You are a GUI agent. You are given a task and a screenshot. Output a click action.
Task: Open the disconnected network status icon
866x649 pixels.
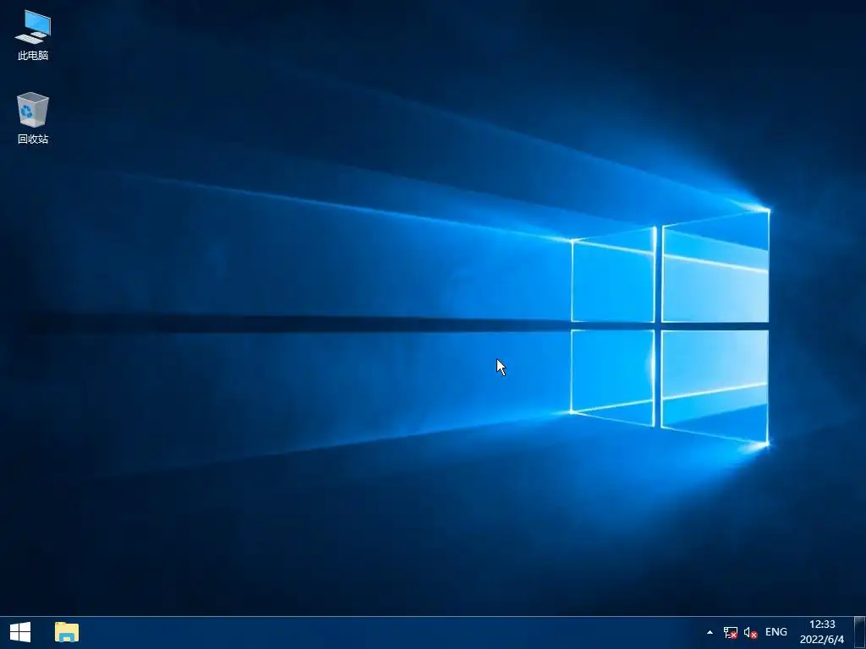[730, 632]
